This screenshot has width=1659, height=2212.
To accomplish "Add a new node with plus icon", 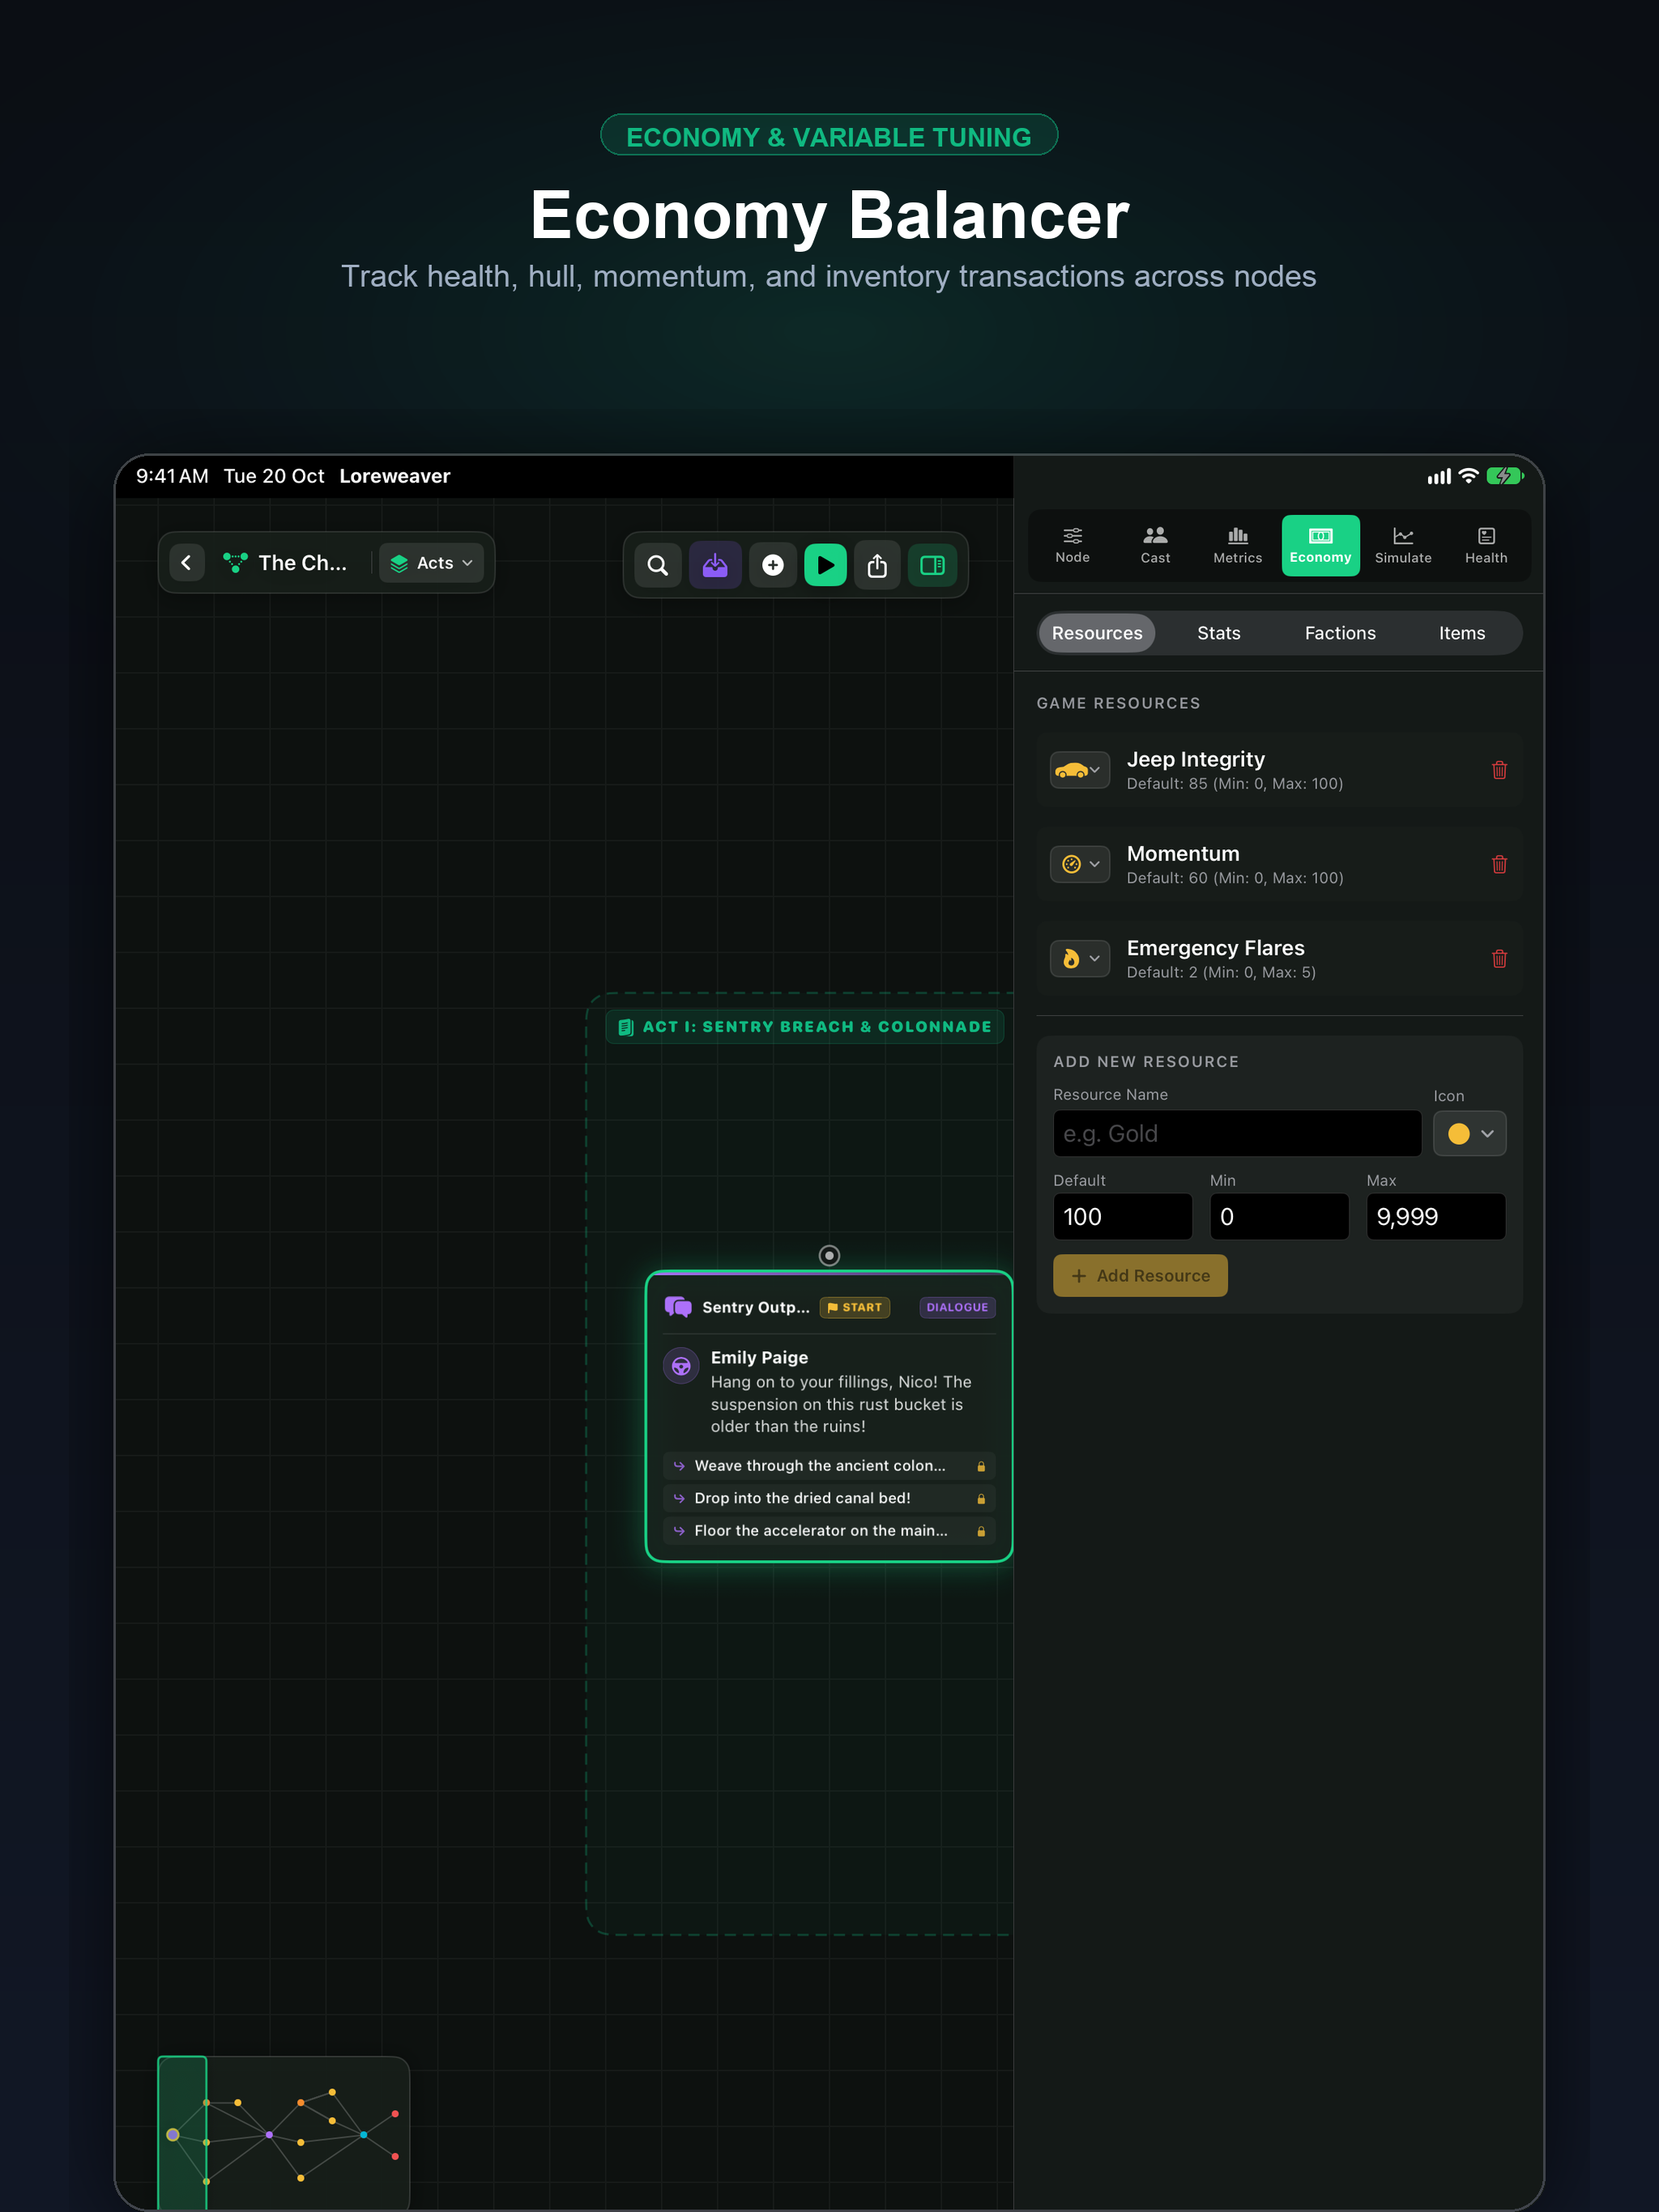I will click(773, 565).
